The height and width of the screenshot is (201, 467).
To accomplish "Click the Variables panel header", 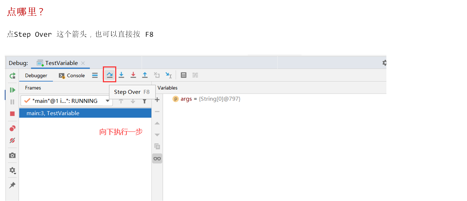I will pyautogui.click(x=168, y=88).
